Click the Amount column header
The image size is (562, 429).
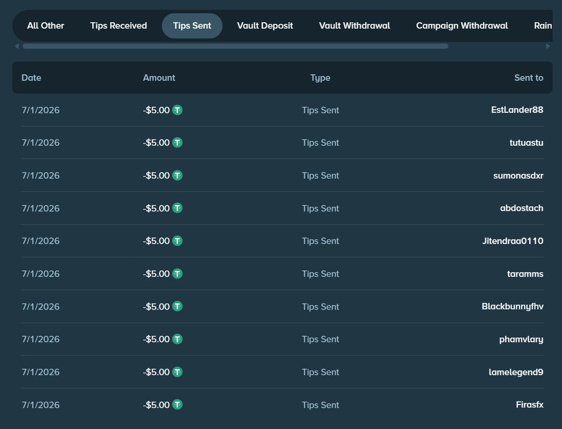pos(159,78)
